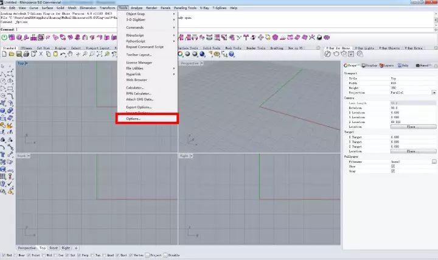Screen dimensions: 438x260
Task: Enable the Mid osnap checkbox
Action: (x=44, y=255)
